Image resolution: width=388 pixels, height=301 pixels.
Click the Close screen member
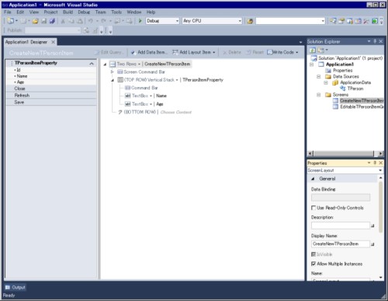51,89
